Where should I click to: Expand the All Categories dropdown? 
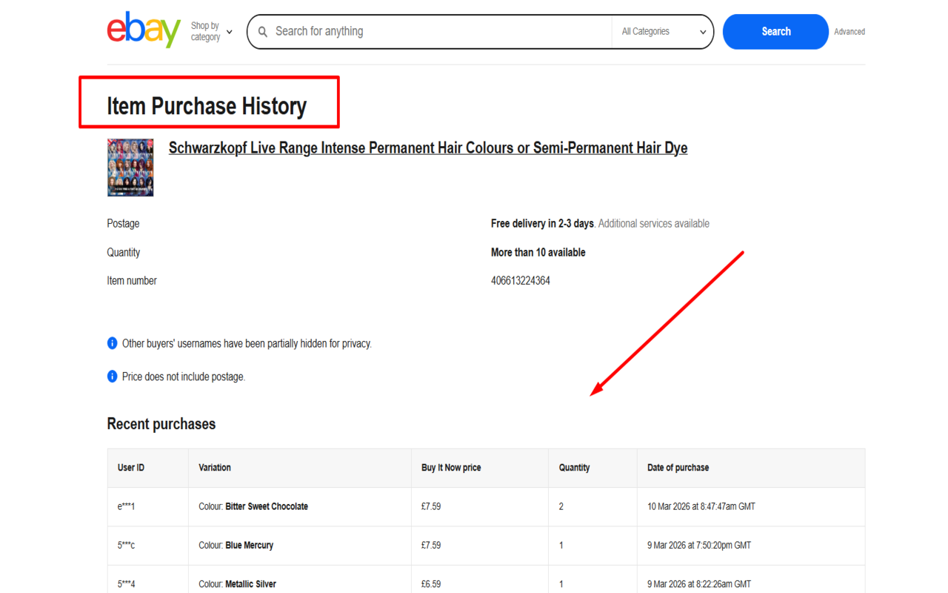pyautogui.click(x=663, y=32)
